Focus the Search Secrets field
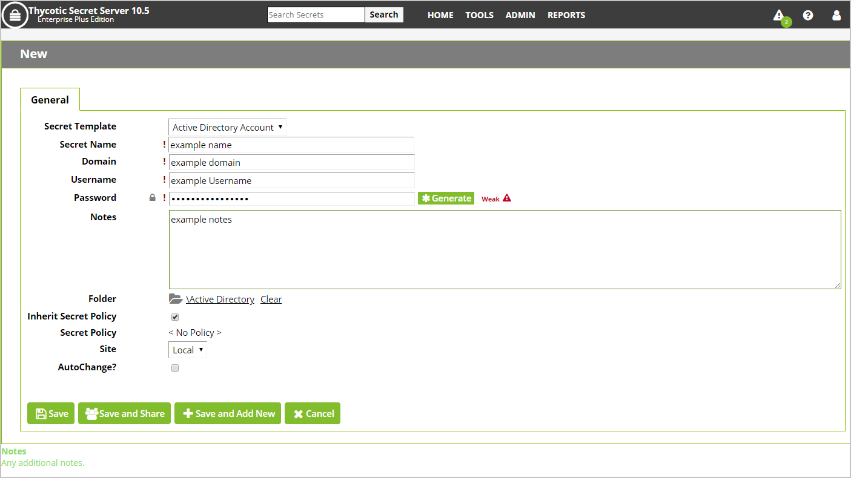Viewport: 851px width, 478px height. tap(316, 15)
